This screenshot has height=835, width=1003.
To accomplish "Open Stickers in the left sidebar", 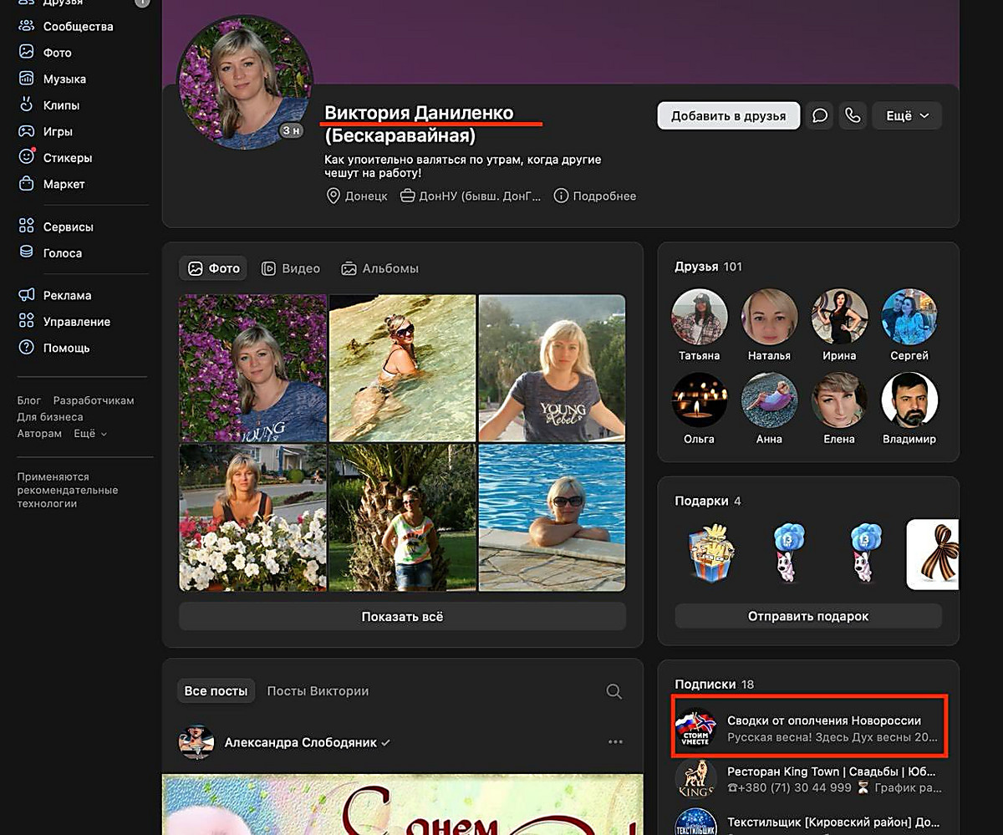I will 67,158.
